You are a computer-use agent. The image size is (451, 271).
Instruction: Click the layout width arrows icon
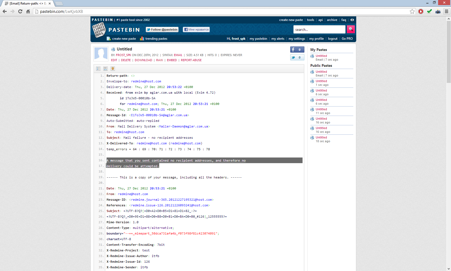tap(352, 20)
